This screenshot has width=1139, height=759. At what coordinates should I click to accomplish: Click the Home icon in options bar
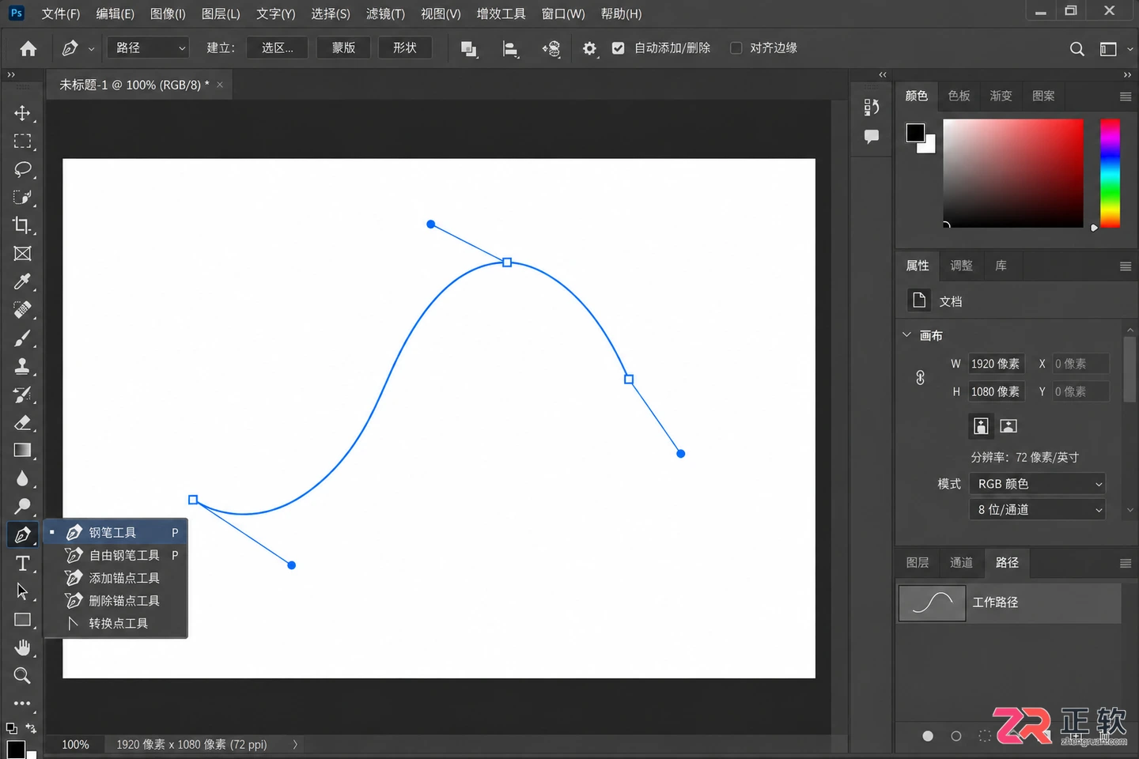(x=28, y=49)
